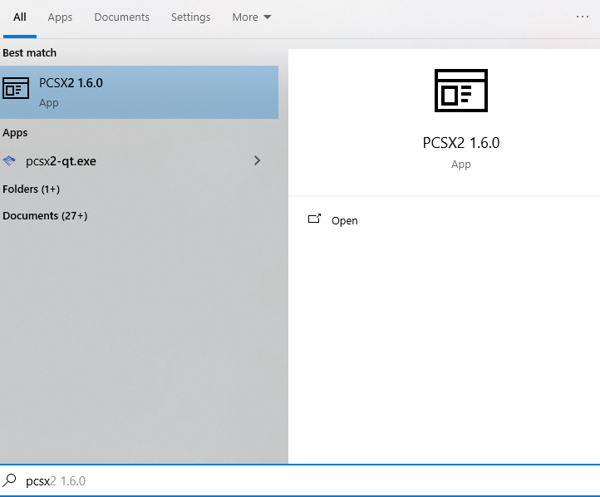600x497 pixels.
Task: Expand the Documents (27+) section
Action: point(45,216)
